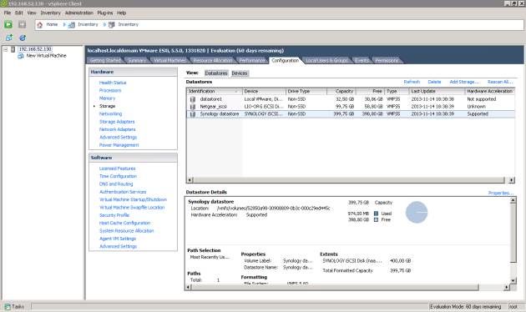Viewport: 526px width, 312px height.
Task: Sort by Hardware Acceleration column header
Action: click(490, 91)
